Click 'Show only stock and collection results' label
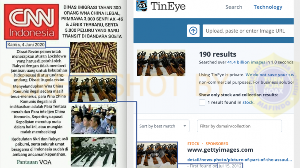The height and width of the screenshot is (168, 300). [238, 95]
